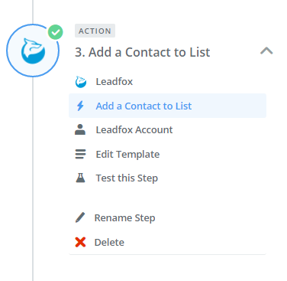Image resolution: width=287 pixels, height=281 pixels.
Task: Click the step title '3. Add a Contact to List'
Action: (143, 52)
